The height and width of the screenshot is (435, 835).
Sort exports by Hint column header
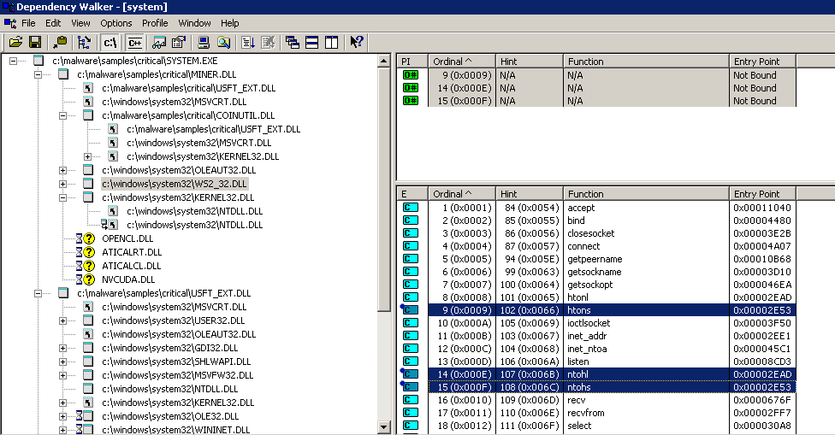530,193
